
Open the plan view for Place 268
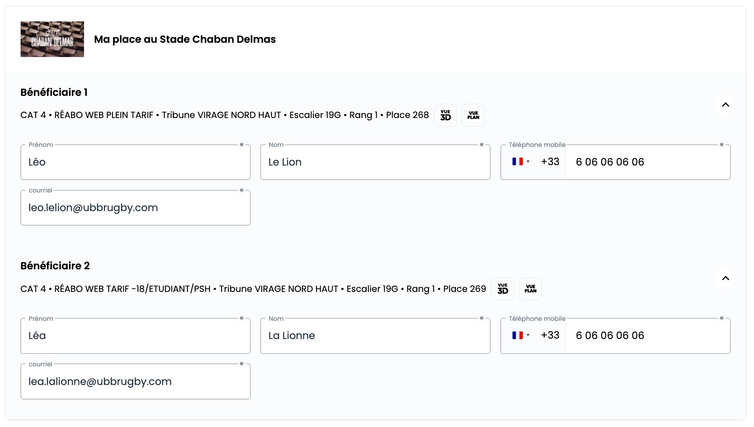[x=473, y=115]
